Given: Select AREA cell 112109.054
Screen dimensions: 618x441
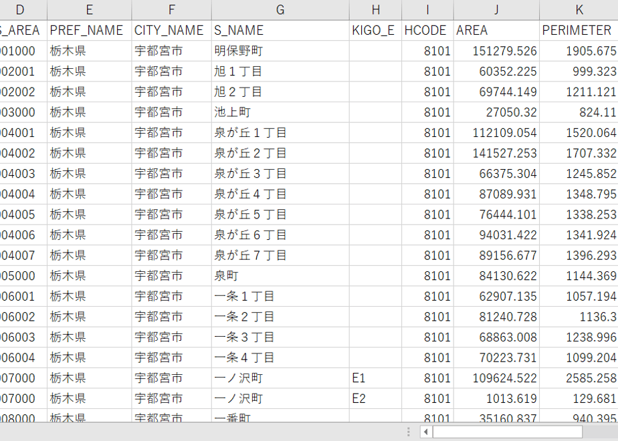Looking at the screenshot, I should (x=496, y=133).
